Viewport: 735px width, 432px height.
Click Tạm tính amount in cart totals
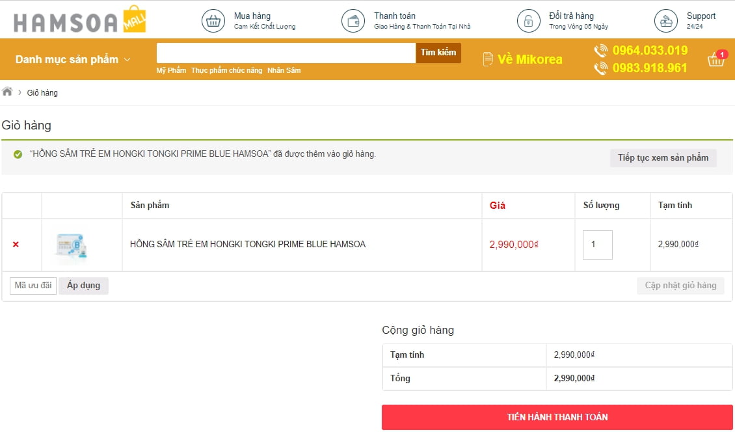[x=574, y=355]
